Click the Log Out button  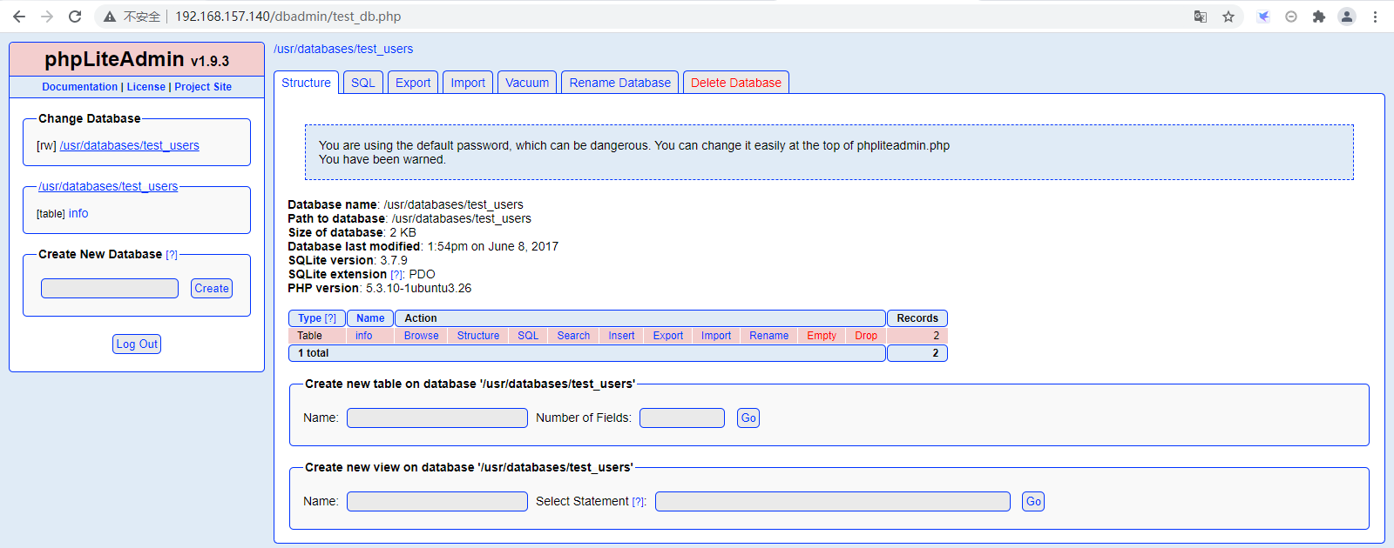137,344
